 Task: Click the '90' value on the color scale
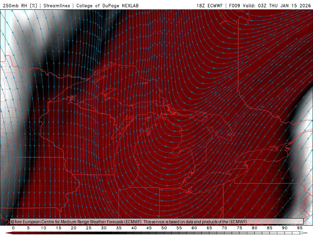pos(285,228)
